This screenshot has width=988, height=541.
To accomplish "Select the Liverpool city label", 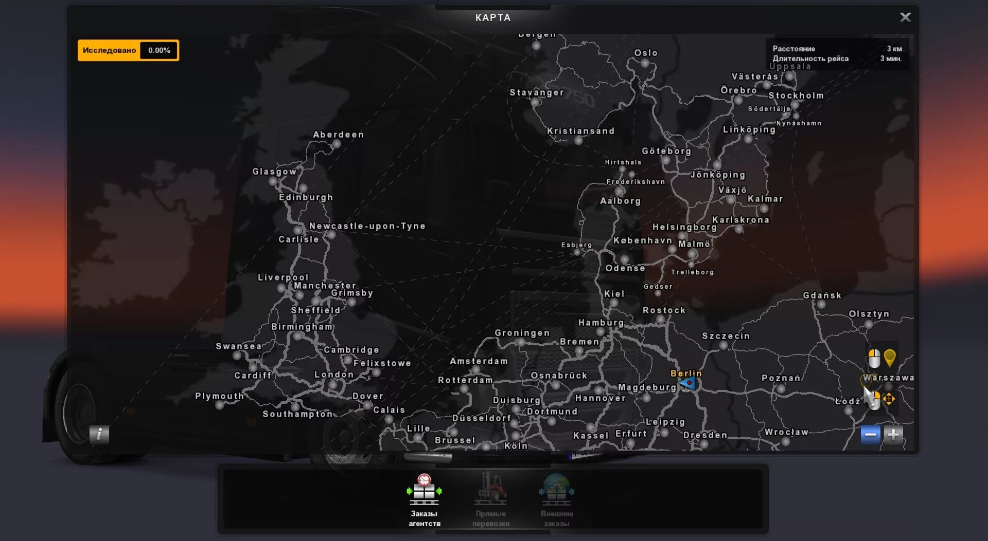I will tap(283, 277).
